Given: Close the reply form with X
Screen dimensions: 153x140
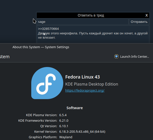Looking at the screenshot, I should pos(146,15).
